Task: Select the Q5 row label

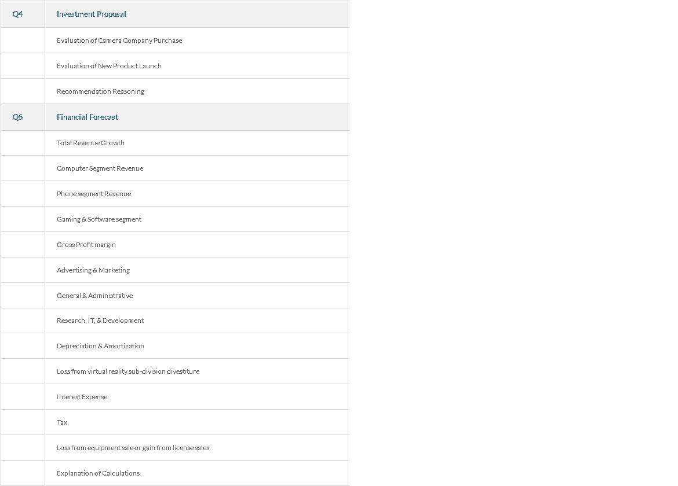Action: (x=18, y=117)
